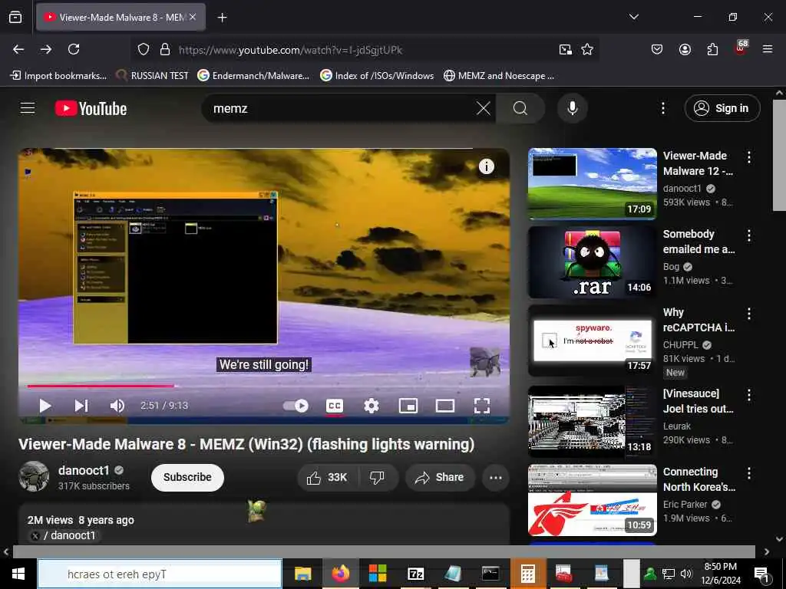Open the player settings gear
This screenshot has height=589, width=786.
click(x=372, y=406)
